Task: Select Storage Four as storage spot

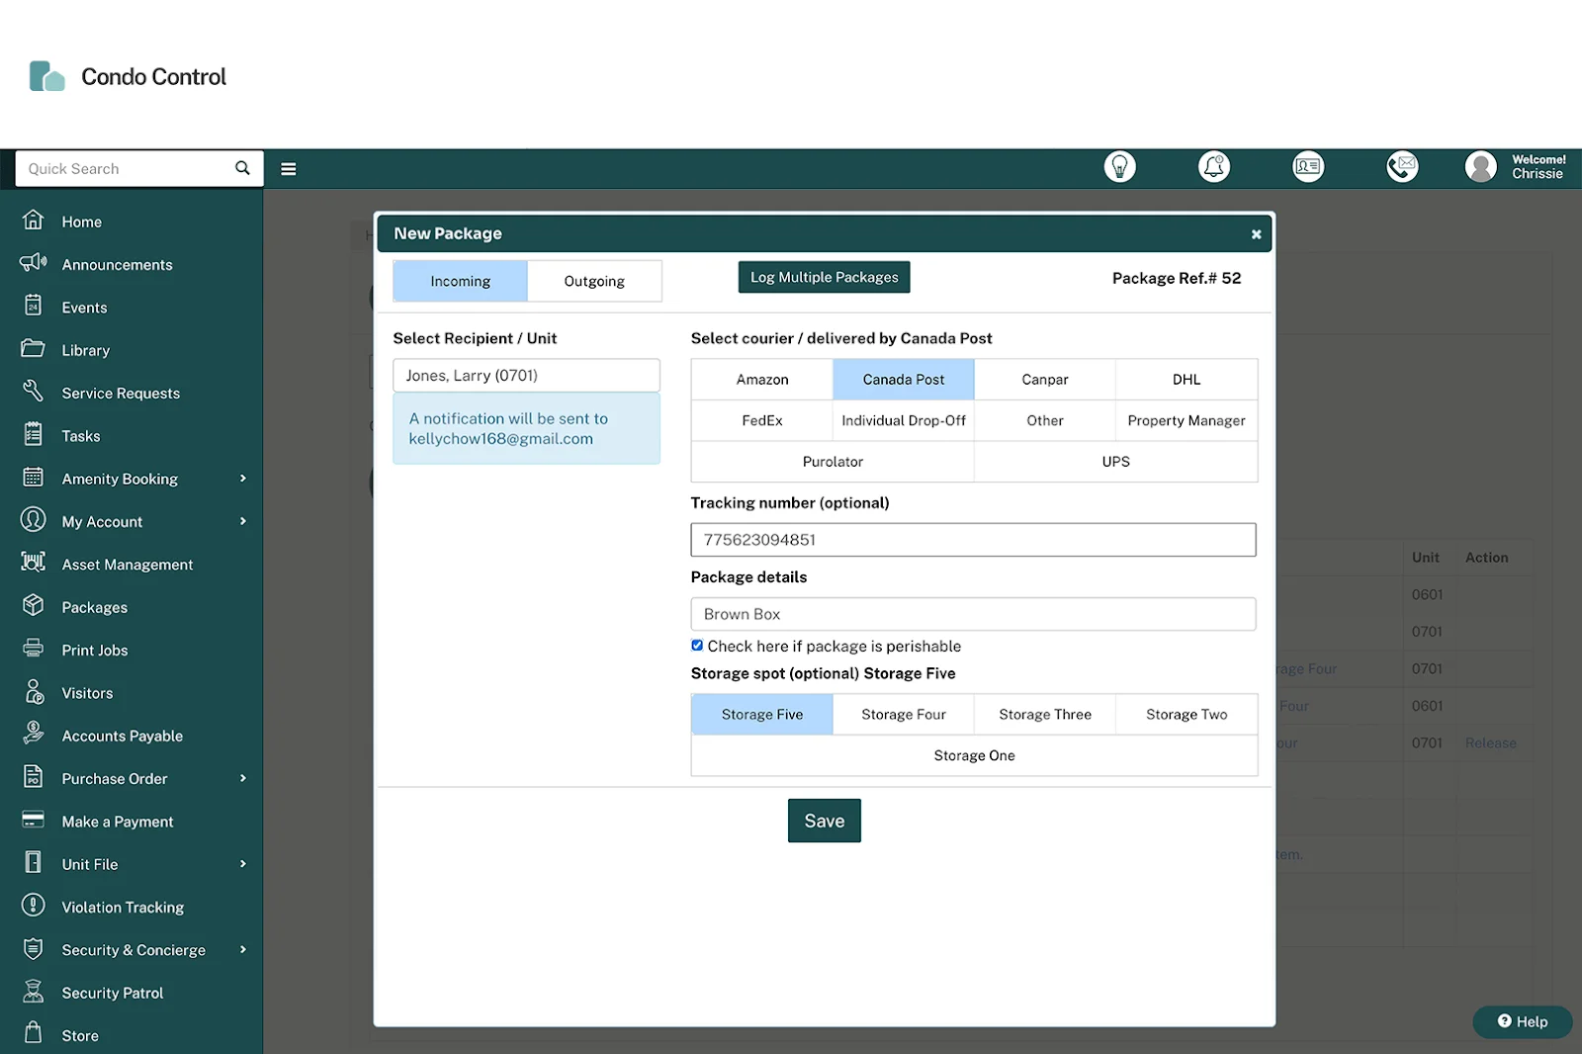Action: [903, 715]
